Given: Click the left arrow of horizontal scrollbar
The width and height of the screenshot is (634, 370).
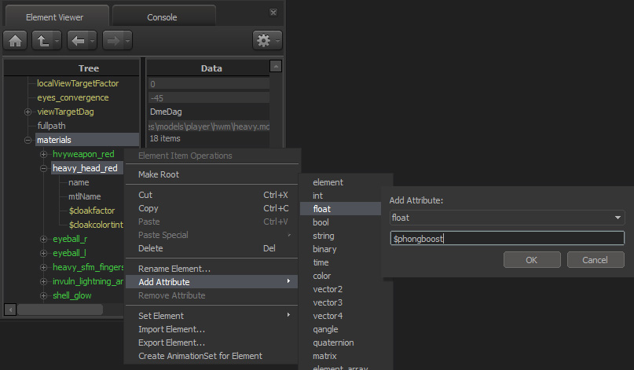Looking at the screenshot, I should 10,310.
